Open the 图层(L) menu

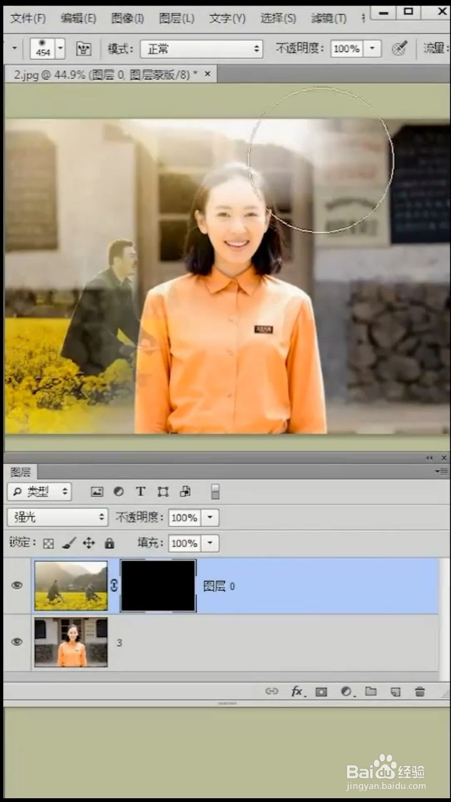[177, 18]
